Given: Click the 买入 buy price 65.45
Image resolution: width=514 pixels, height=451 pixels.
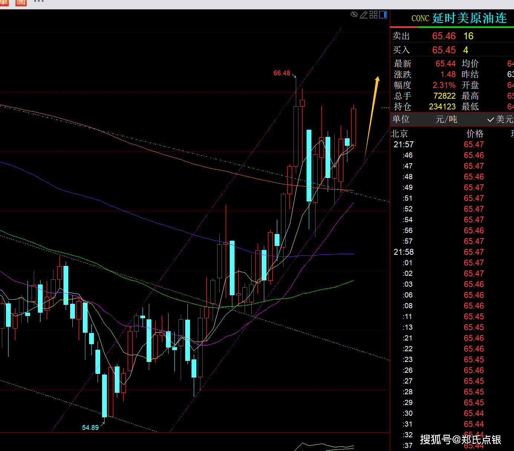Looking at the screenshot, I should point(443,50).
